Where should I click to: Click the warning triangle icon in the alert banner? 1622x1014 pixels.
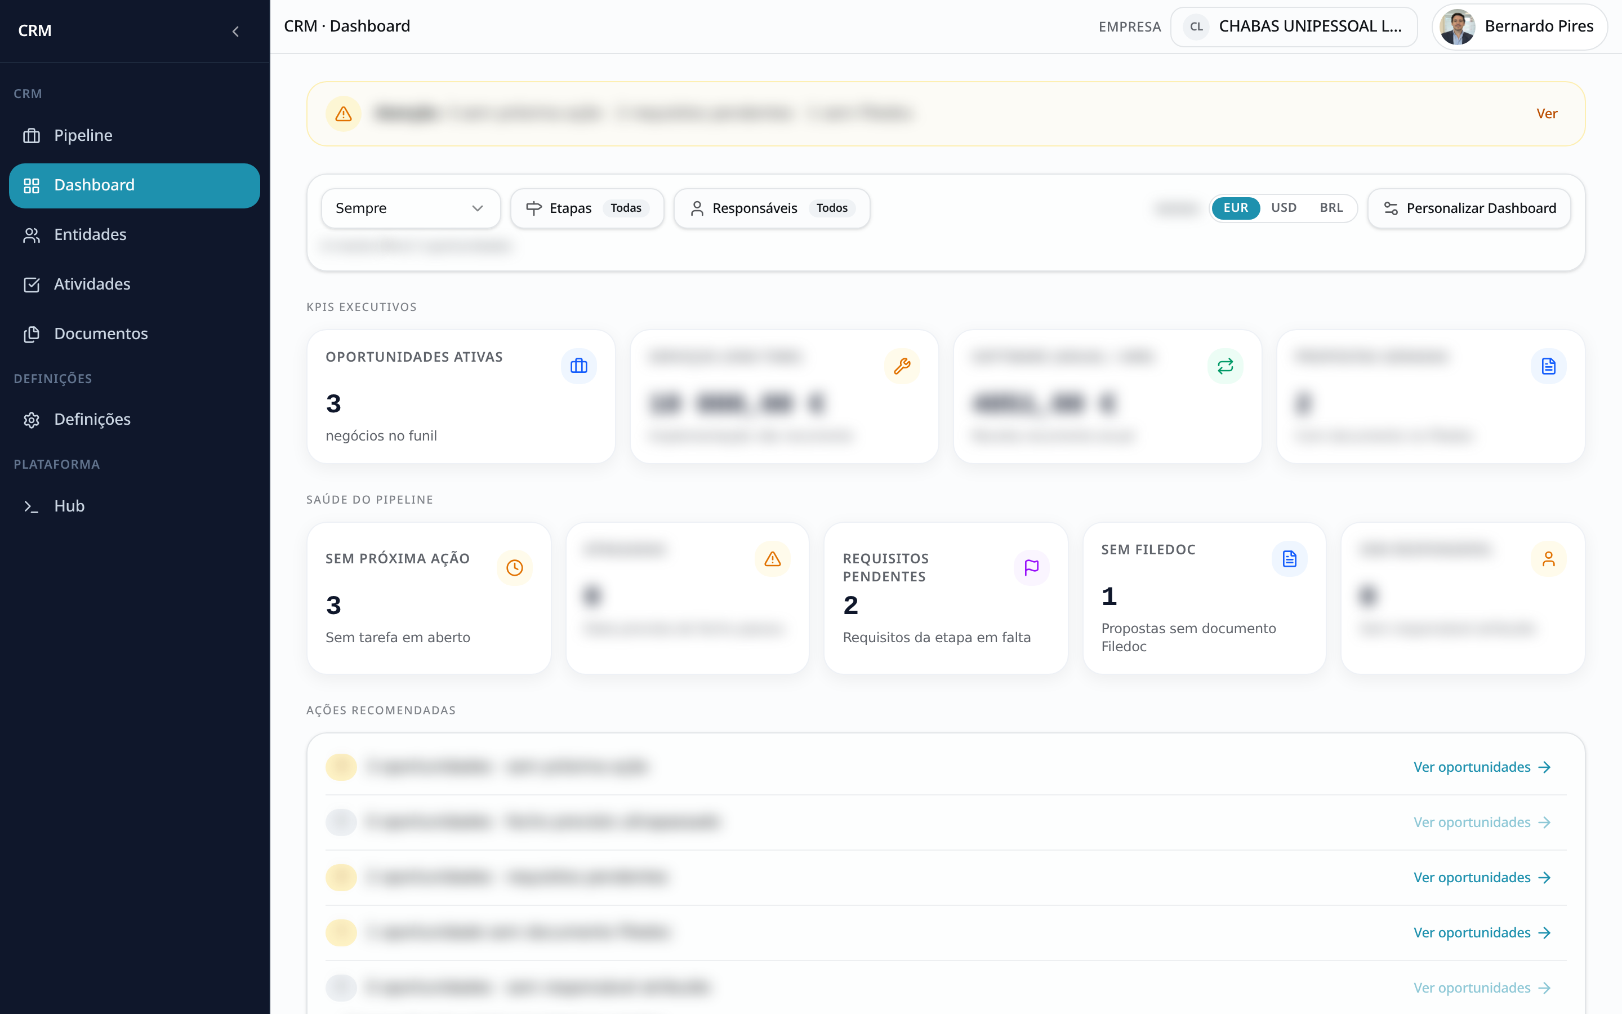pyautogui.click(x=343, y=113)
